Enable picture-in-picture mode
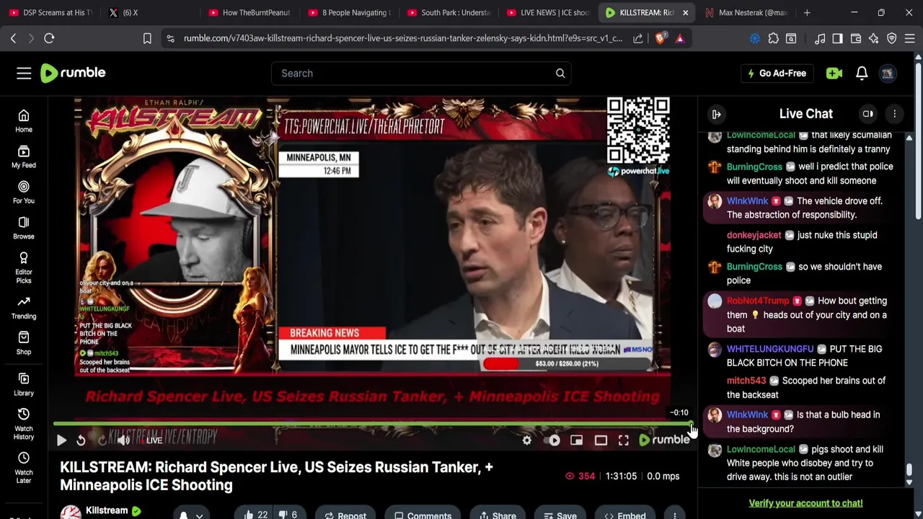Viewport: 923px width, 519px height. 576,440
